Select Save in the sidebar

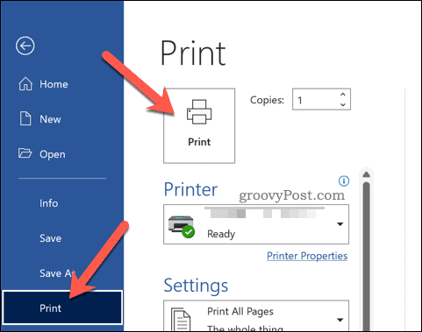pos(51,238)
